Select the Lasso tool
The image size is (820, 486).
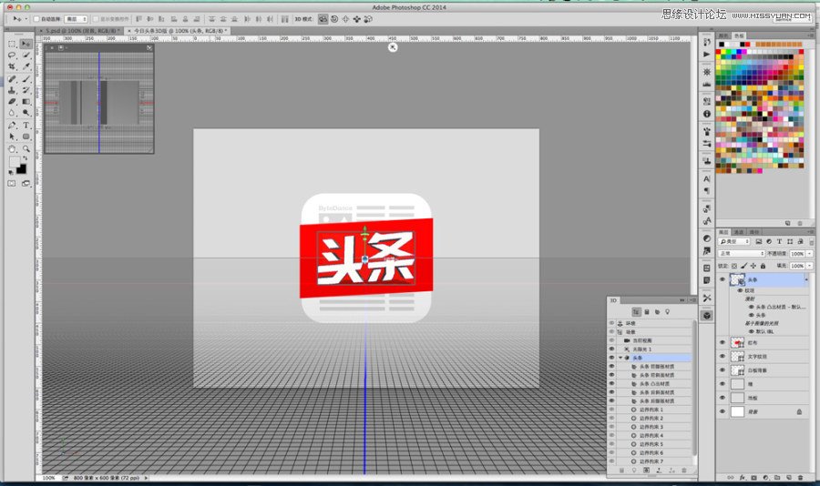[x=12, y=56]
